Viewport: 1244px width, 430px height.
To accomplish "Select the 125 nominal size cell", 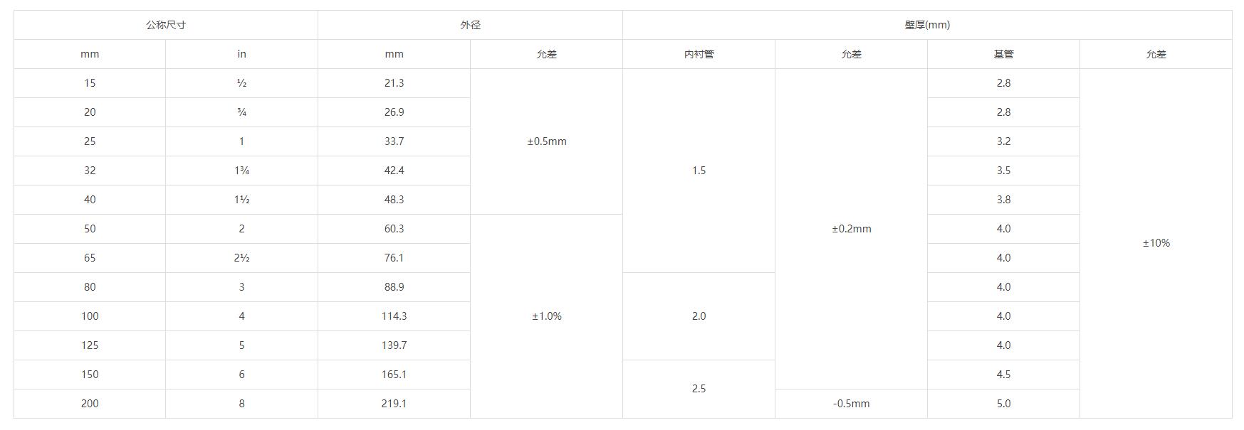I will 90,345.
